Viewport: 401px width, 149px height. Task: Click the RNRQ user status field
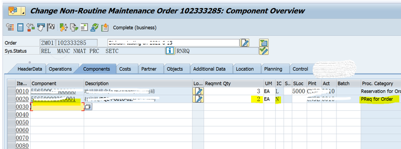217,51
